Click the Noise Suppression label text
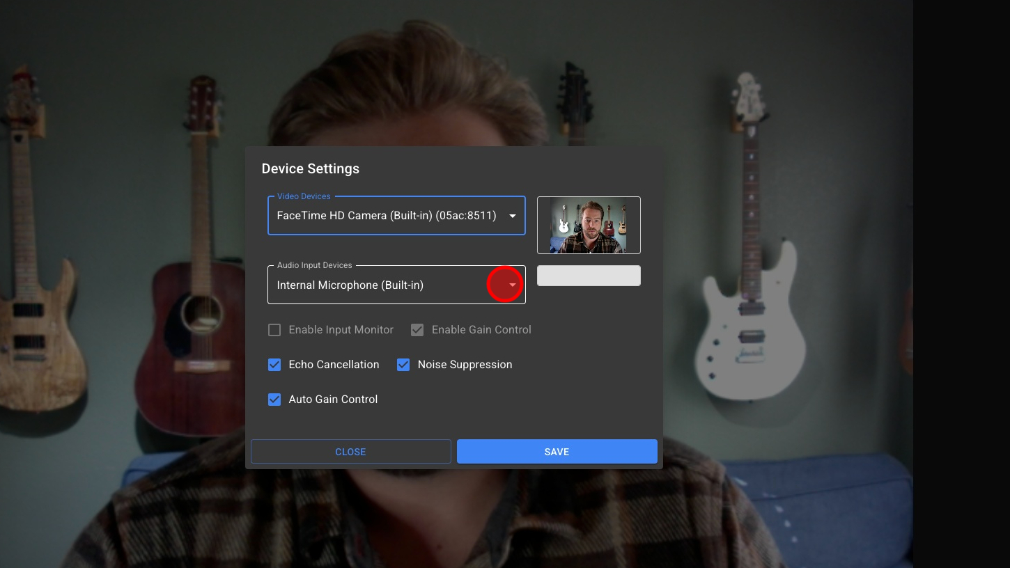This screenshot has width=1010, height=568. point(465,365)
